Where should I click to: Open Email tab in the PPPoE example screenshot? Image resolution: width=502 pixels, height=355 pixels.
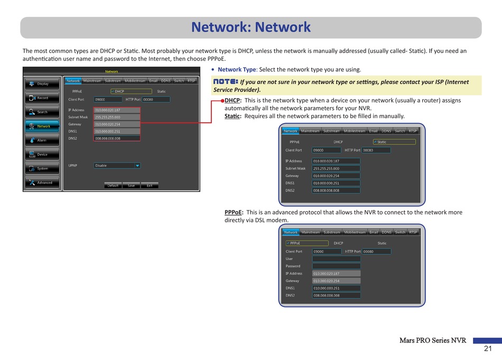[x=374, y=232]
